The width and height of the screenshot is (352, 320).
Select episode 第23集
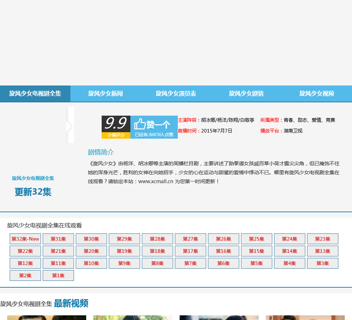pos(323,239)
